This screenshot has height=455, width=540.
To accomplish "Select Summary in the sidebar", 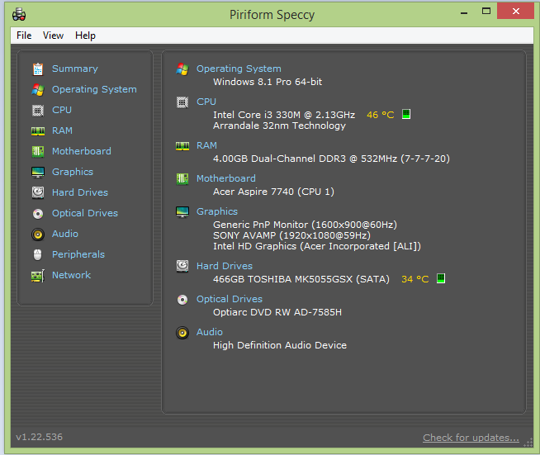I will coord(75,69).
